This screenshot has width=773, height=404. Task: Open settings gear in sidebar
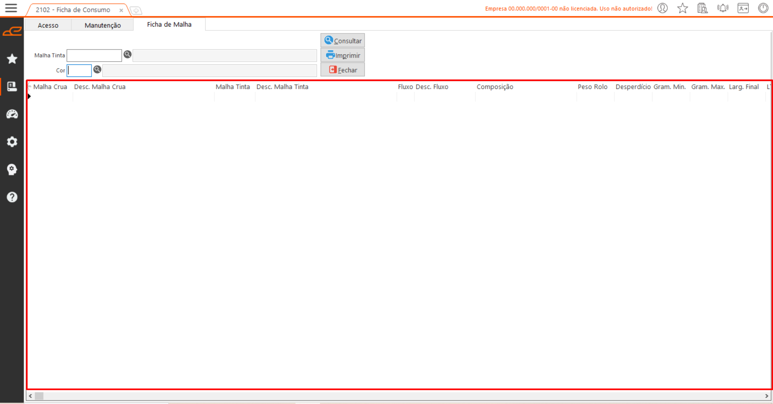12,142
